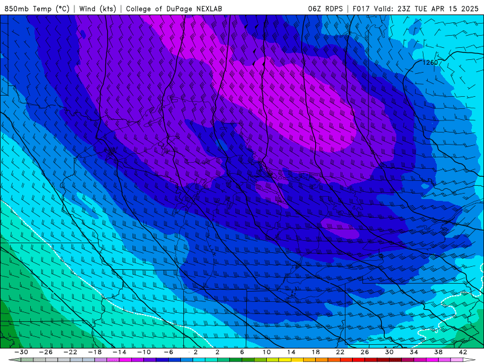Viewport: 484px width, 363px height.
Task: Select the "38" color scale label
Action: (x=438, y=352)
